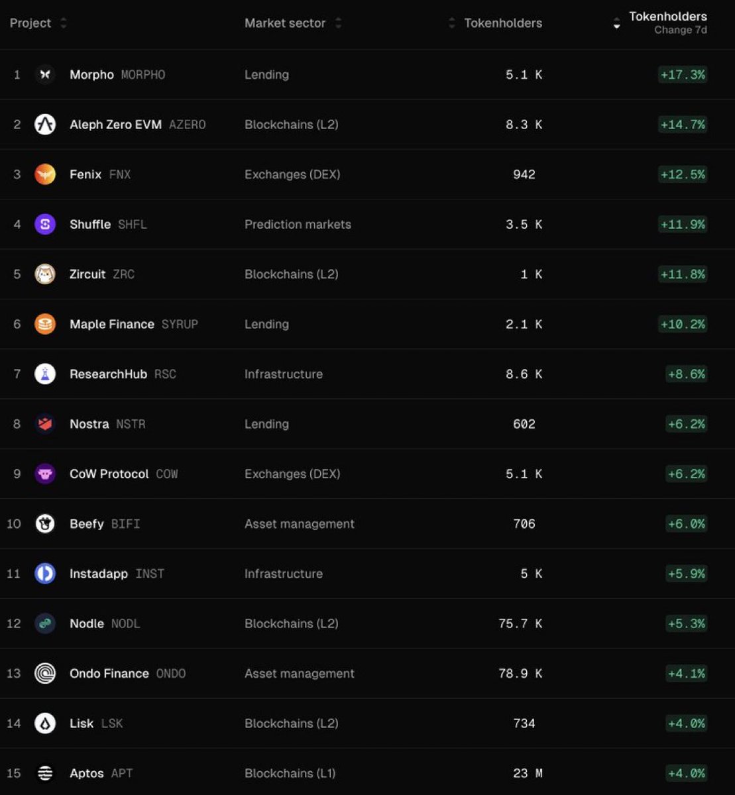Click the +14.7% change badge

tap(683, 125)
